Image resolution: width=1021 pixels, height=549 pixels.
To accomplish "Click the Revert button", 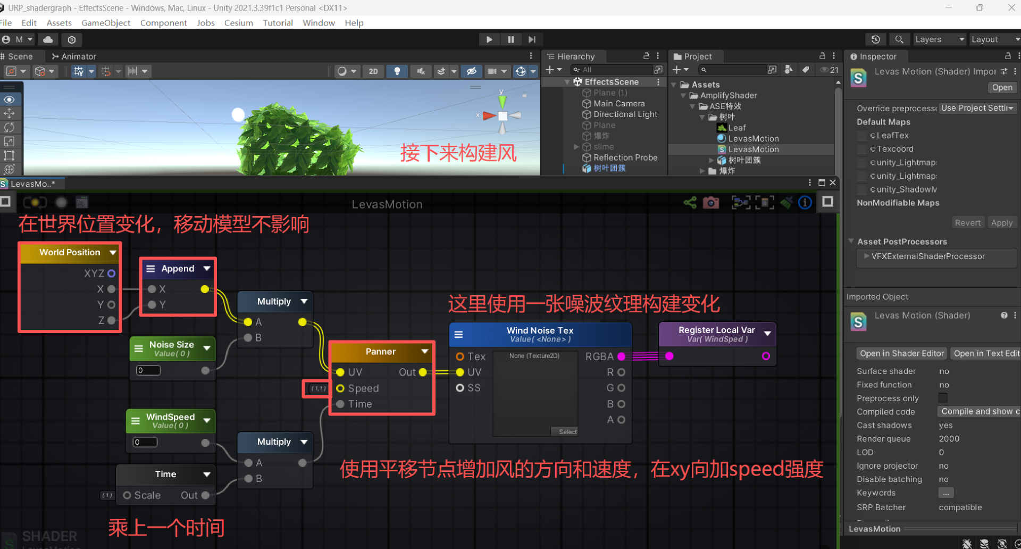I will 967,223.
